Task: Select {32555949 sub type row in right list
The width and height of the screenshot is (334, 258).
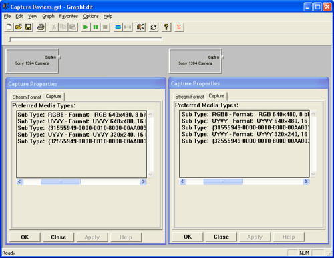Action: 244,141
